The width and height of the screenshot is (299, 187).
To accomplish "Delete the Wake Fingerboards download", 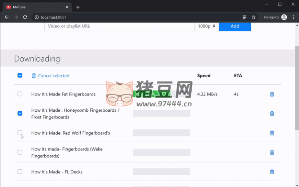I will [x=272, y=152].
